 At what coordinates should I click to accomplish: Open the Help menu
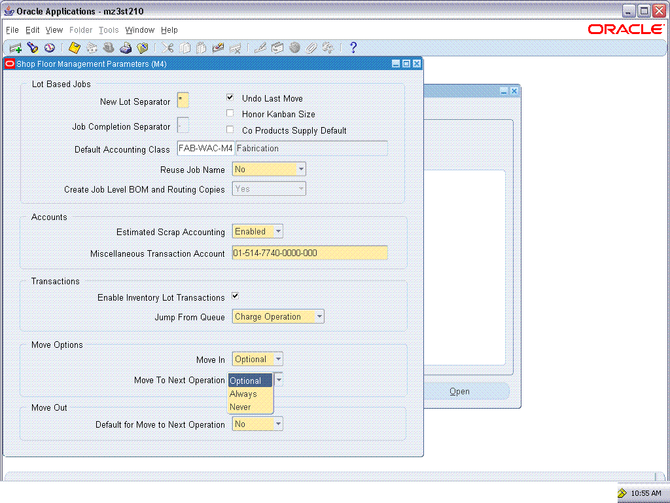click(x=169, y=30)
